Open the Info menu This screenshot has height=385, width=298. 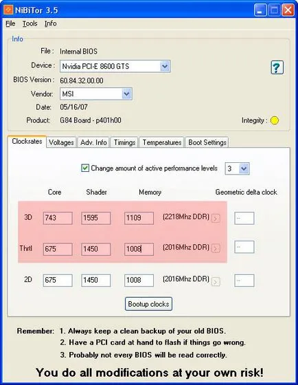click(x=51, y=23)
